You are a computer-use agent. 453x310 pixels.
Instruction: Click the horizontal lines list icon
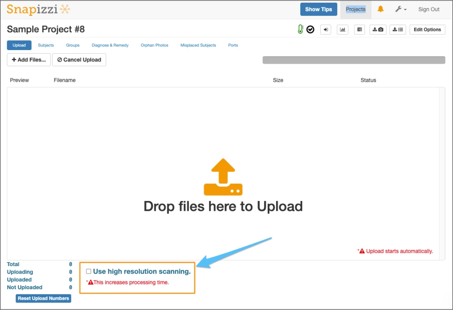click(359, 29)
